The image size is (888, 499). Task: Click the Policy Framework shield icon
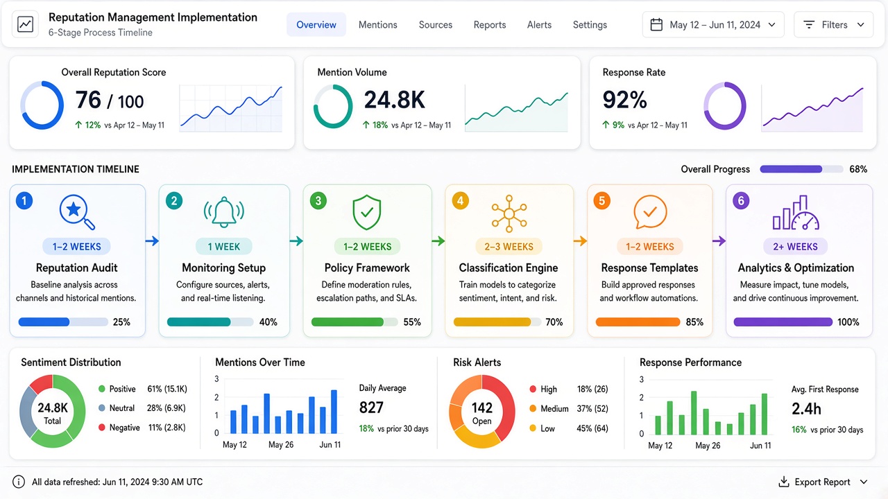click(x=367, y=213)
